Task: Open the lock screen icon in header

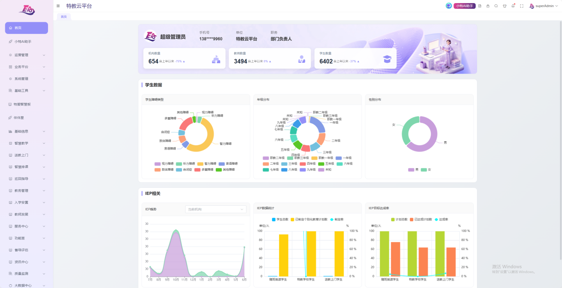Action: pyautogui.click(x=488, y=6)
